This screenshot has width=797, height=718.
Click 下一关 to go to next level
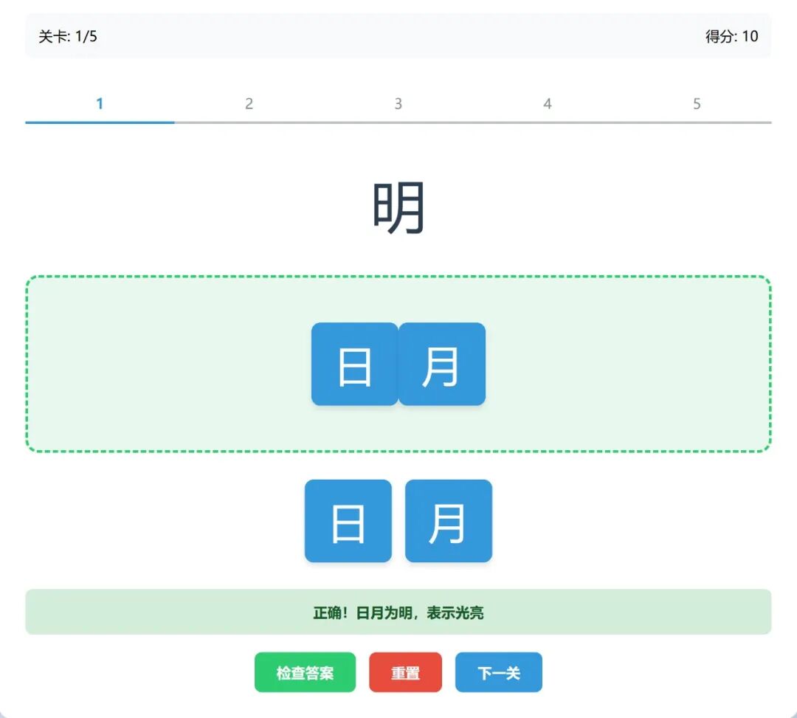[x=499, y=672]
